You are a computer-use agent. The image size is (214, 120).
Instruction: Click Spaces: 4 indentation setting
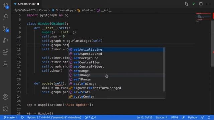[x=162, y=118]
